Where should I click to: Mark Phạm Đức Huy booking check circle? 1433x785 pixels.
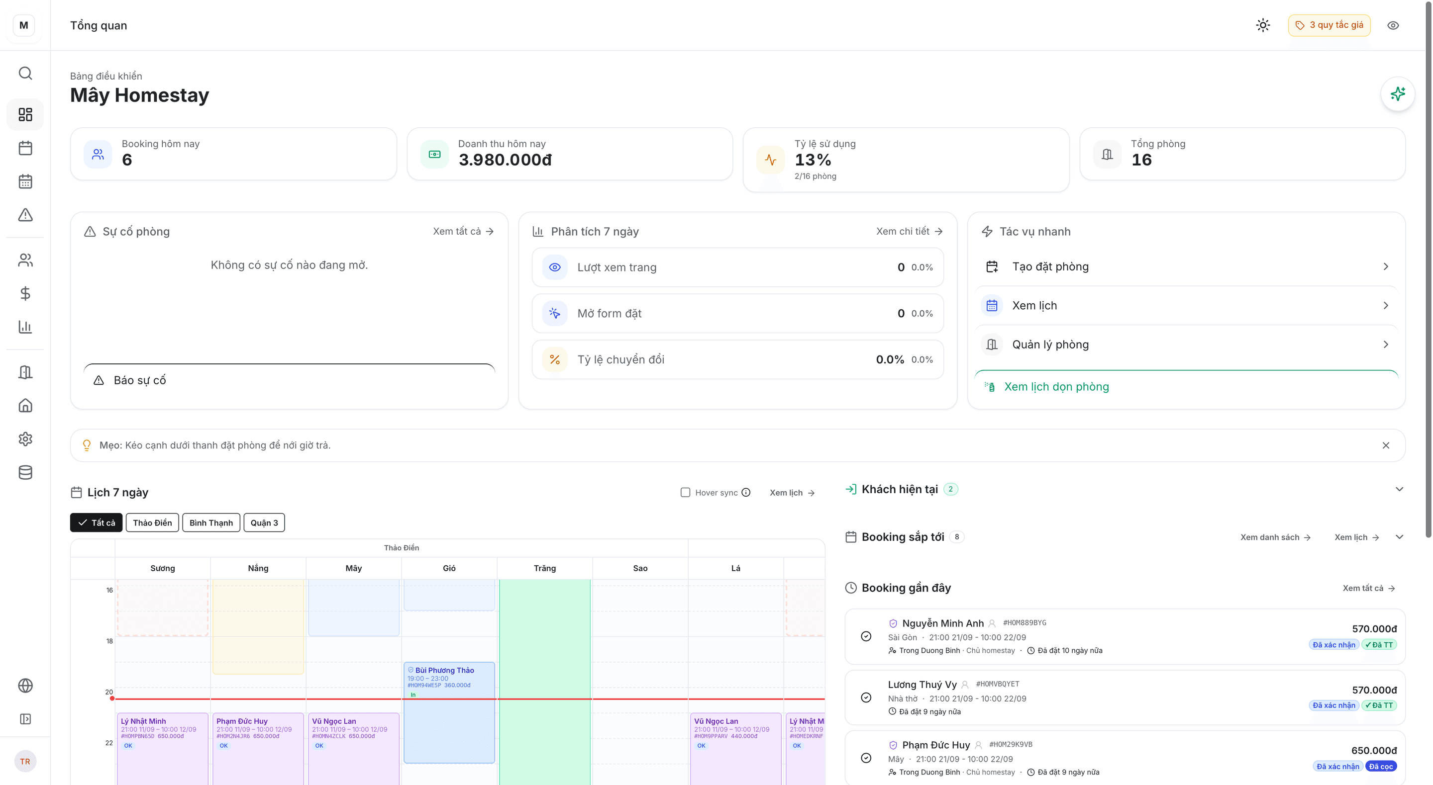pos(866,758)
